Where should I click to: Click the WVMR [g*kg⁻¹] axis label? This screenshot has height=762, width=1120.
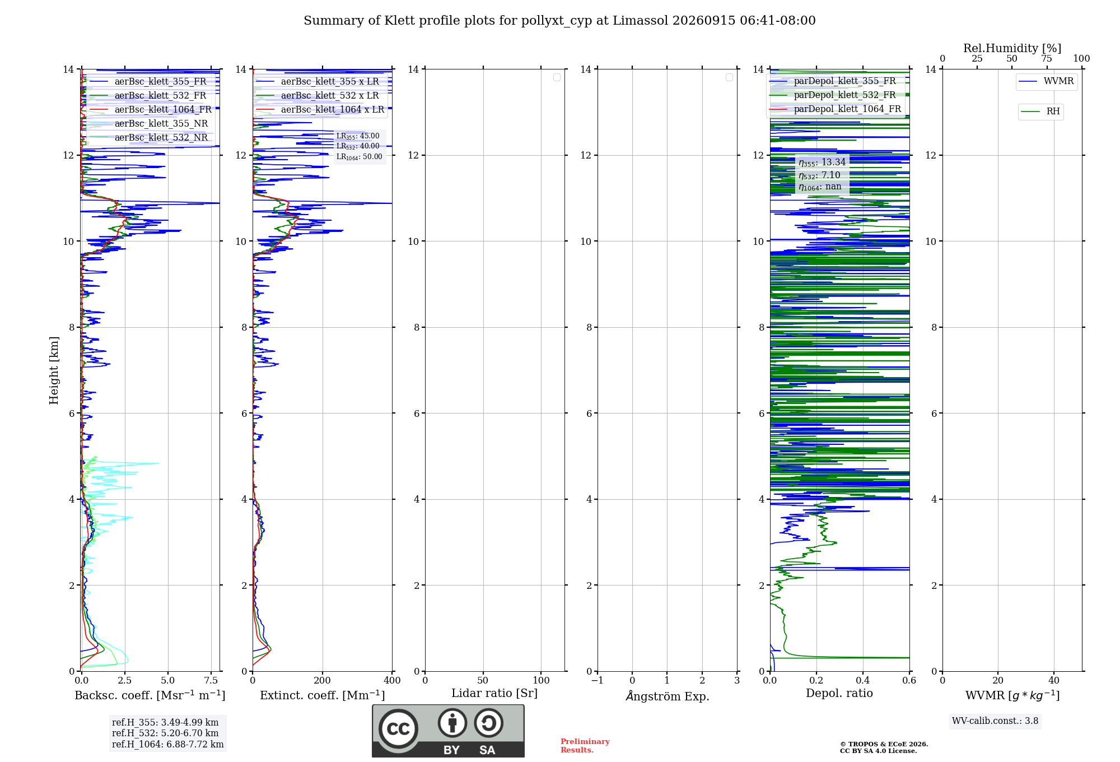[x=1012, y=695]
